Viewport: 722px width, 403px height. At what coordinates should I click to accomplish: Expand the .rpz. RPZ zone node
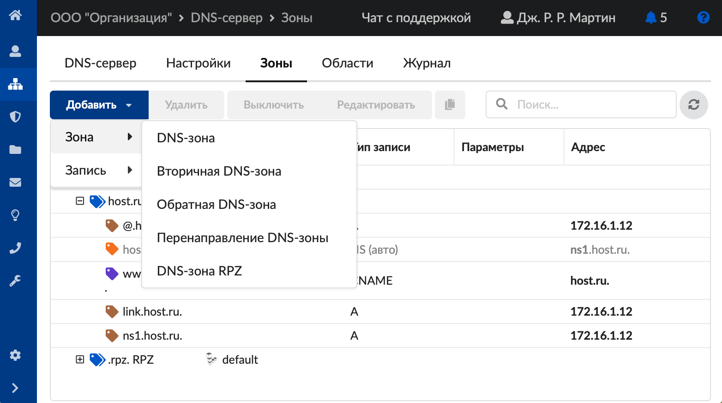[80, 360]
